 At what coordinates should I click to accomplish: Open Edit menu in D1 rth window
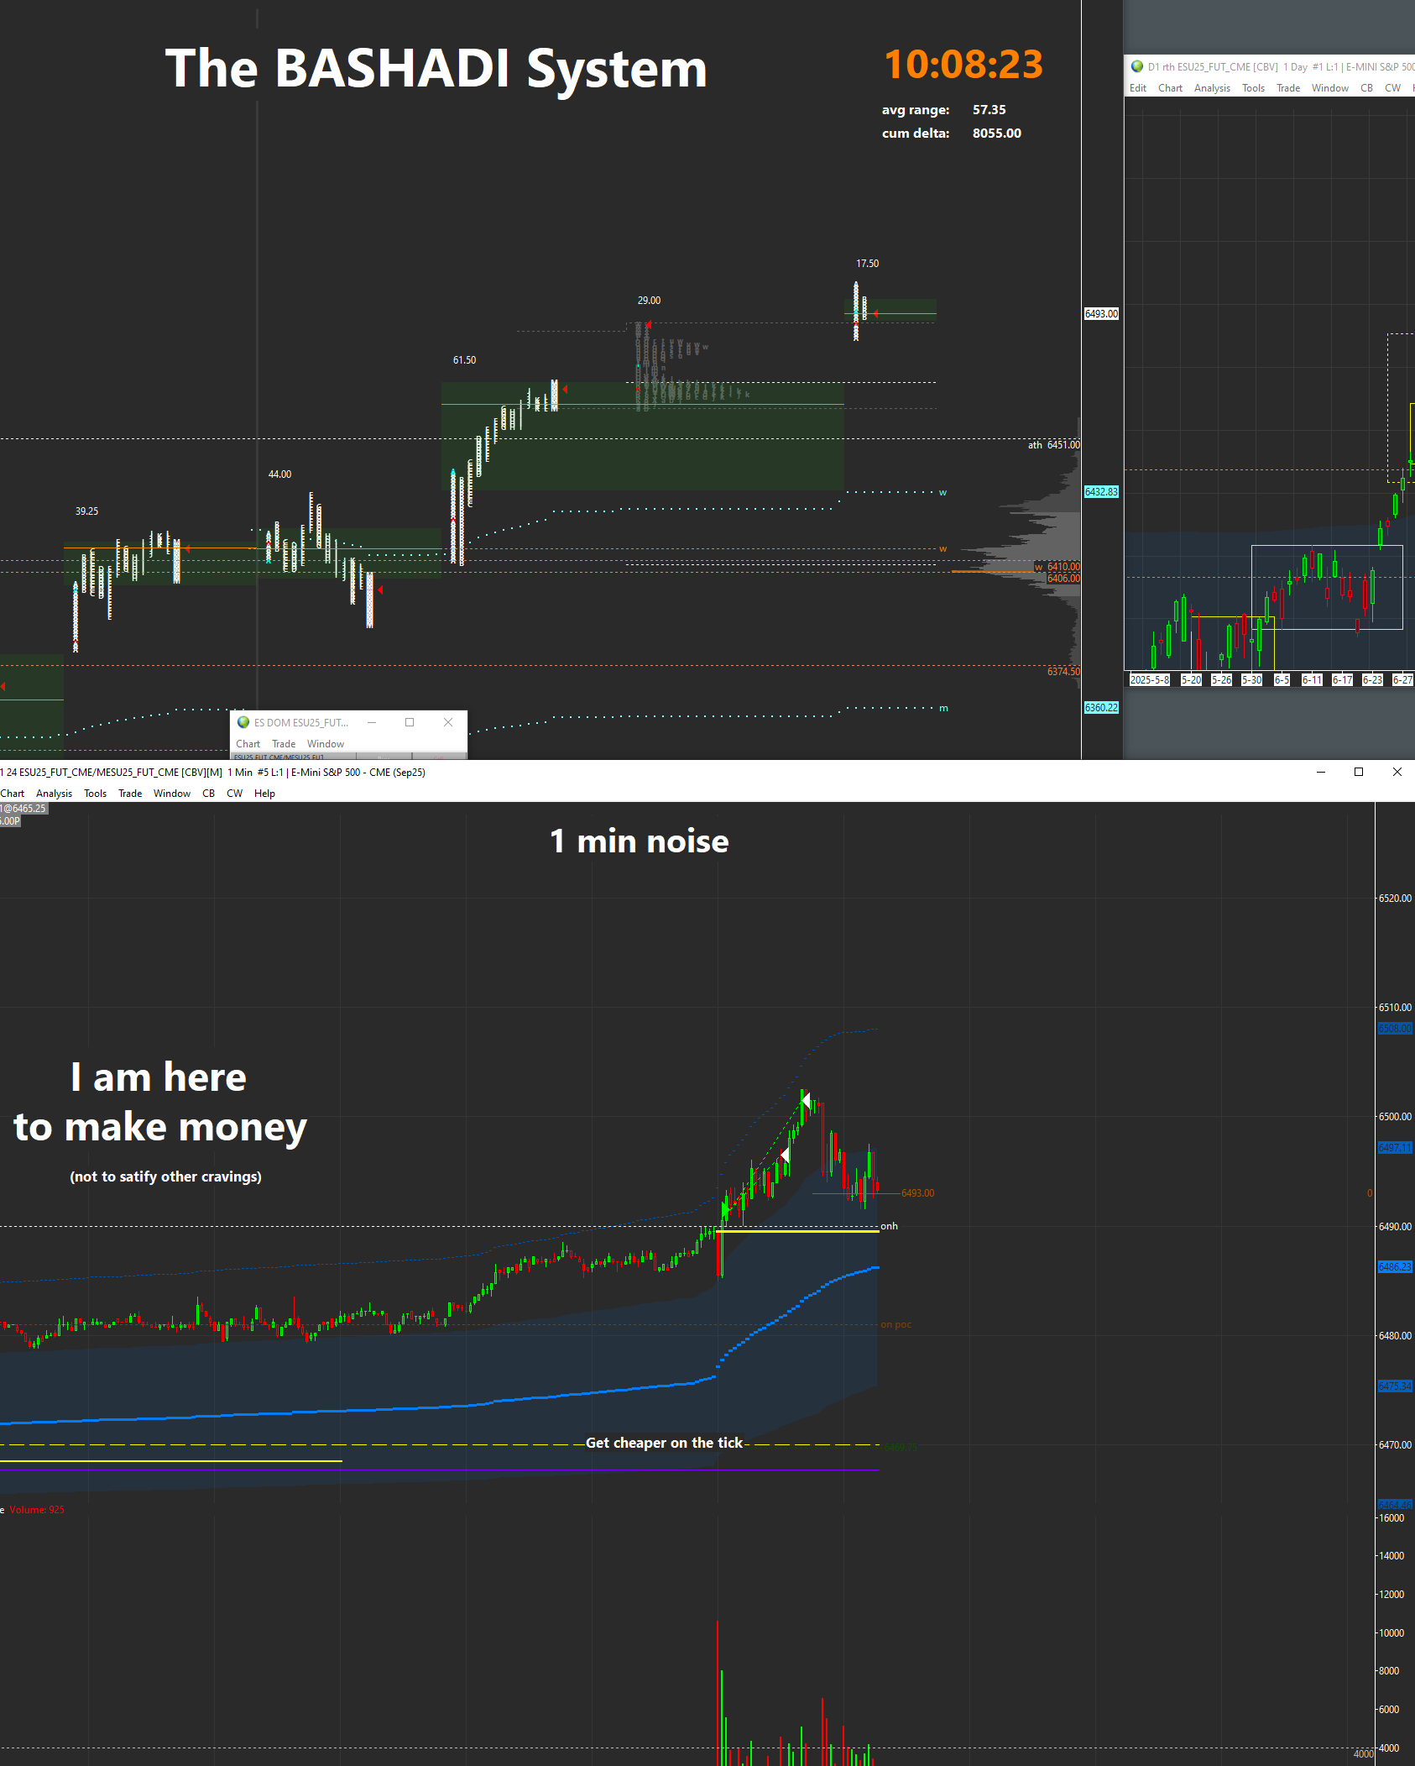pyautogui.click(x=1138, y=88)
